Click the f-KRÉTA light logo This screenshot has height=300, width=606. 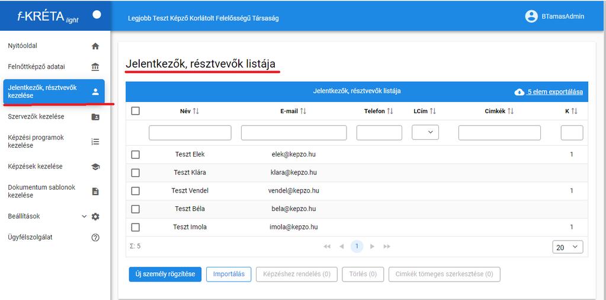(x=48, y=16)
